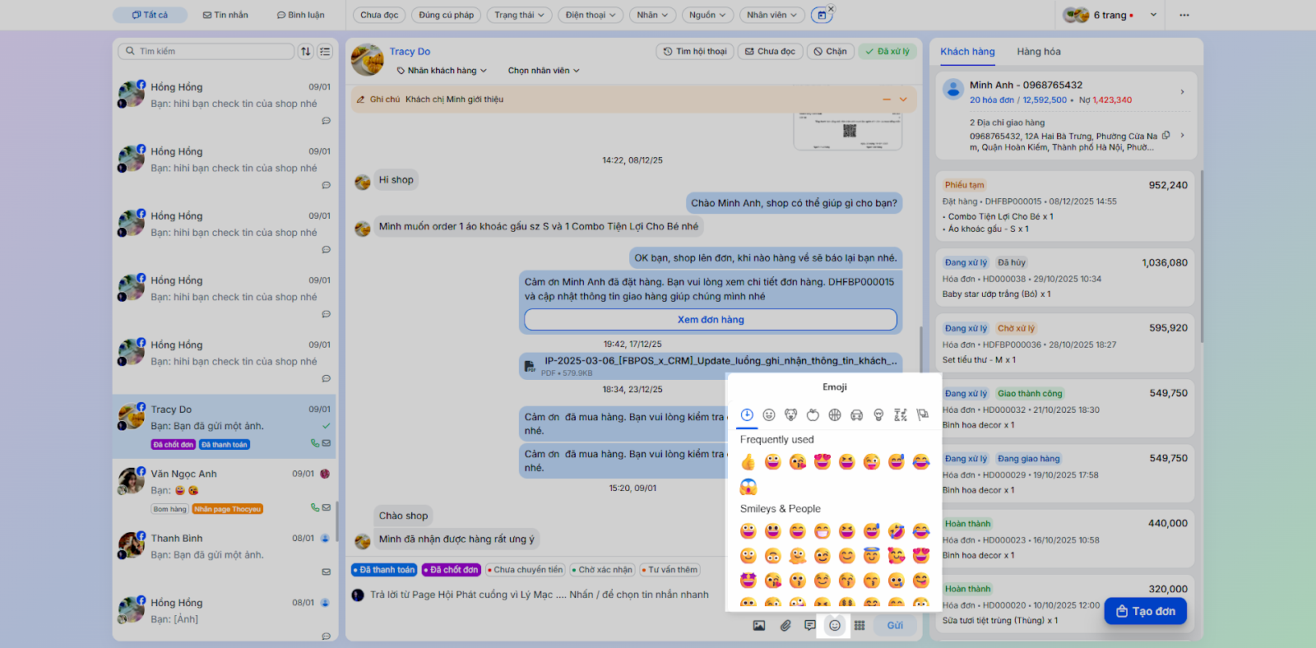Click the paperclip attach file icon
The width and height of the screenshot is (1316, 648).
point(785,626)
